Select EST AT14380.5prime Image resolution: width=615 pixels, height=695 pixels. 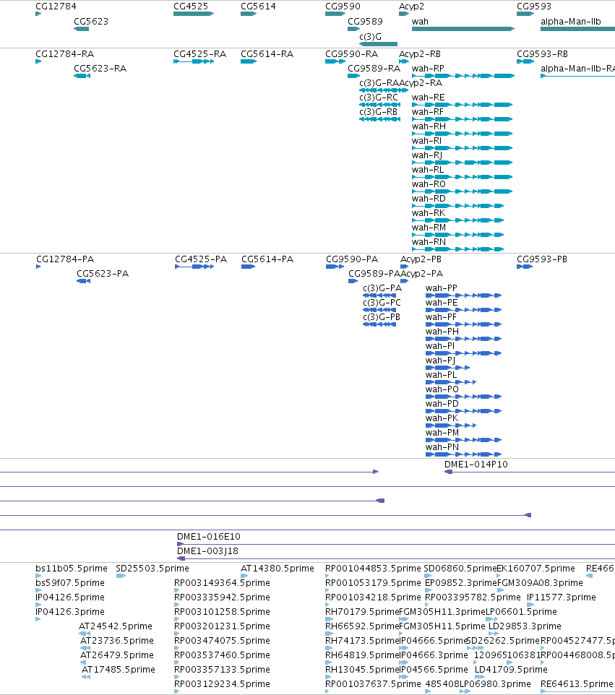(278, 569)
